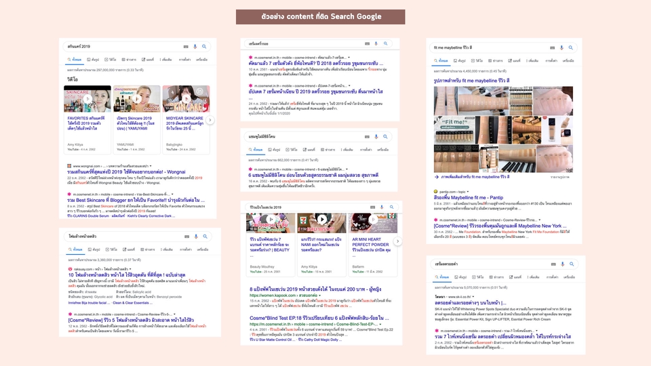Open 'สีรองพื้น Maybelline fit me - Pantip' link
651x366 pixels.
click(x=469, y=197)
